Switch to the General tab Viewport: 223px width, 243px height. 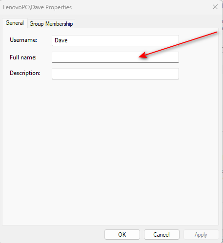[15, 23]
